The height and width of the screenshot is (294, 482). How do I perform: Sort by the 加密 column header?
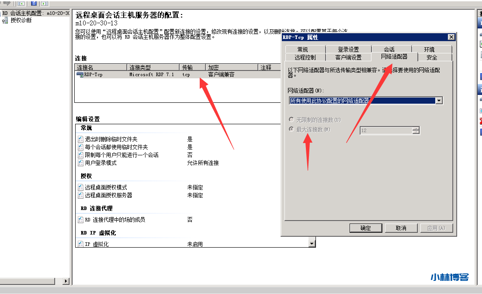(232, 67)
